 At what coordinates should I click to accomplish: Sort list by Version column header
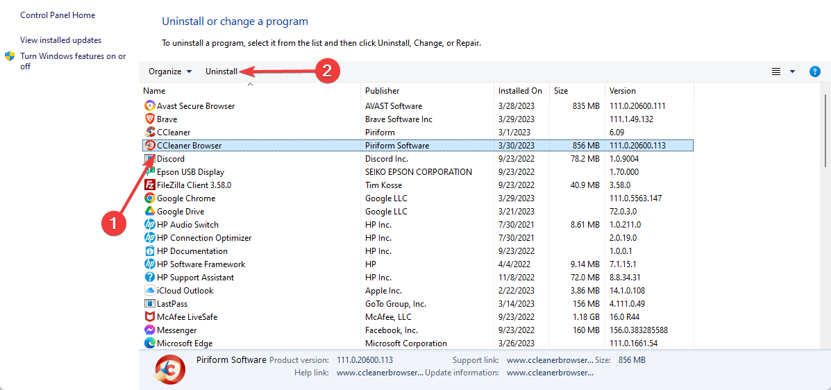(x=649, y=91)
